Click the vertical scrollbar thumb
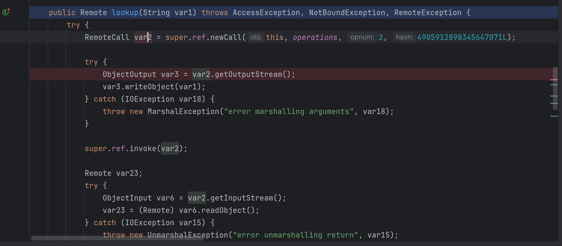Image resolution: width=562 pixels, height=246 pixels. [x=555, y=88]
